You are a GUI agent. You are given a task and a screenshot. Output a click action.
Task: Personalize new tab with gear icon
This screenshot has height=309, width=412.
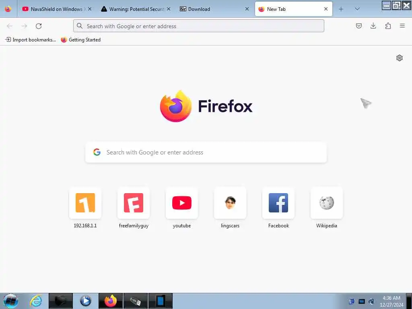pos(400,58)
